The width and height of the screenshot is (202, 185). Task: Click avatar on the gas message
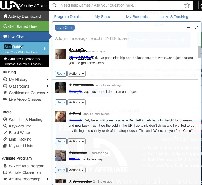coord(61,88)
